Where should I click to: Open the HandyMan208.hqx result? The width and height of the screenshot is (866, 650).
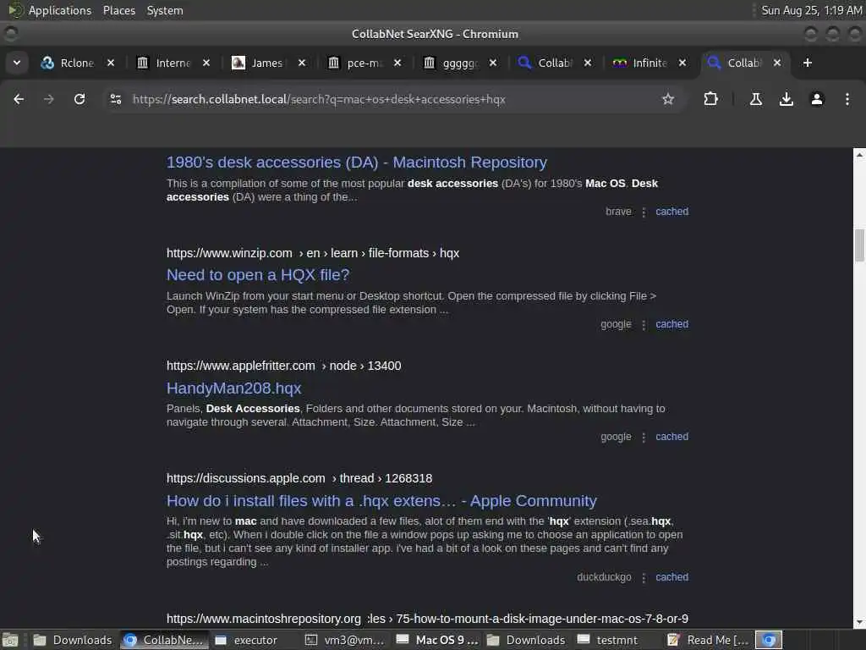[233, 388]
